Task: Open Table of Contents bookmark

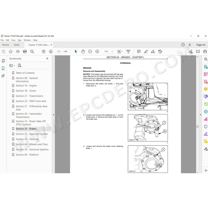Action: (25, 73)
